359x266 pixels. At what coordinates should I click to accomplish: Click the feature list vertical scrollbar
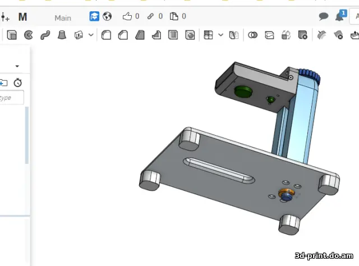[27, 135]
